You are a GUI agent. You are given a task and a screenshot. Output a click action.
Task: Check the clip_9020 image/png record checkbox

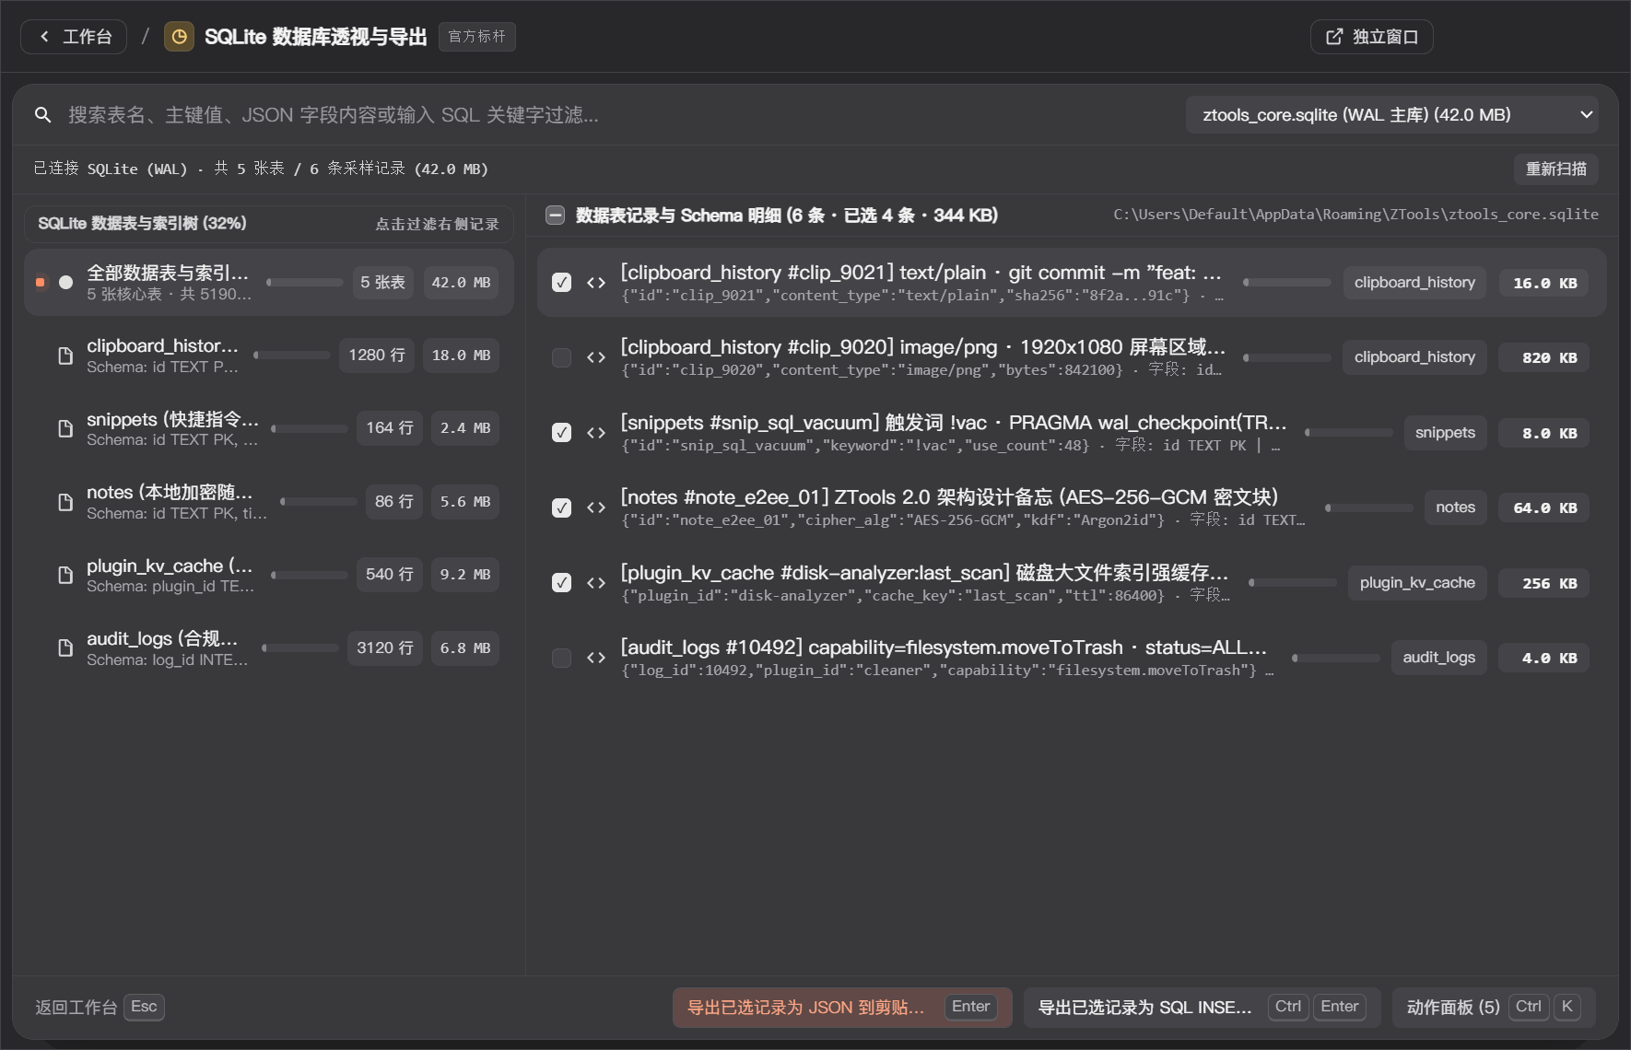coord(561,357)
